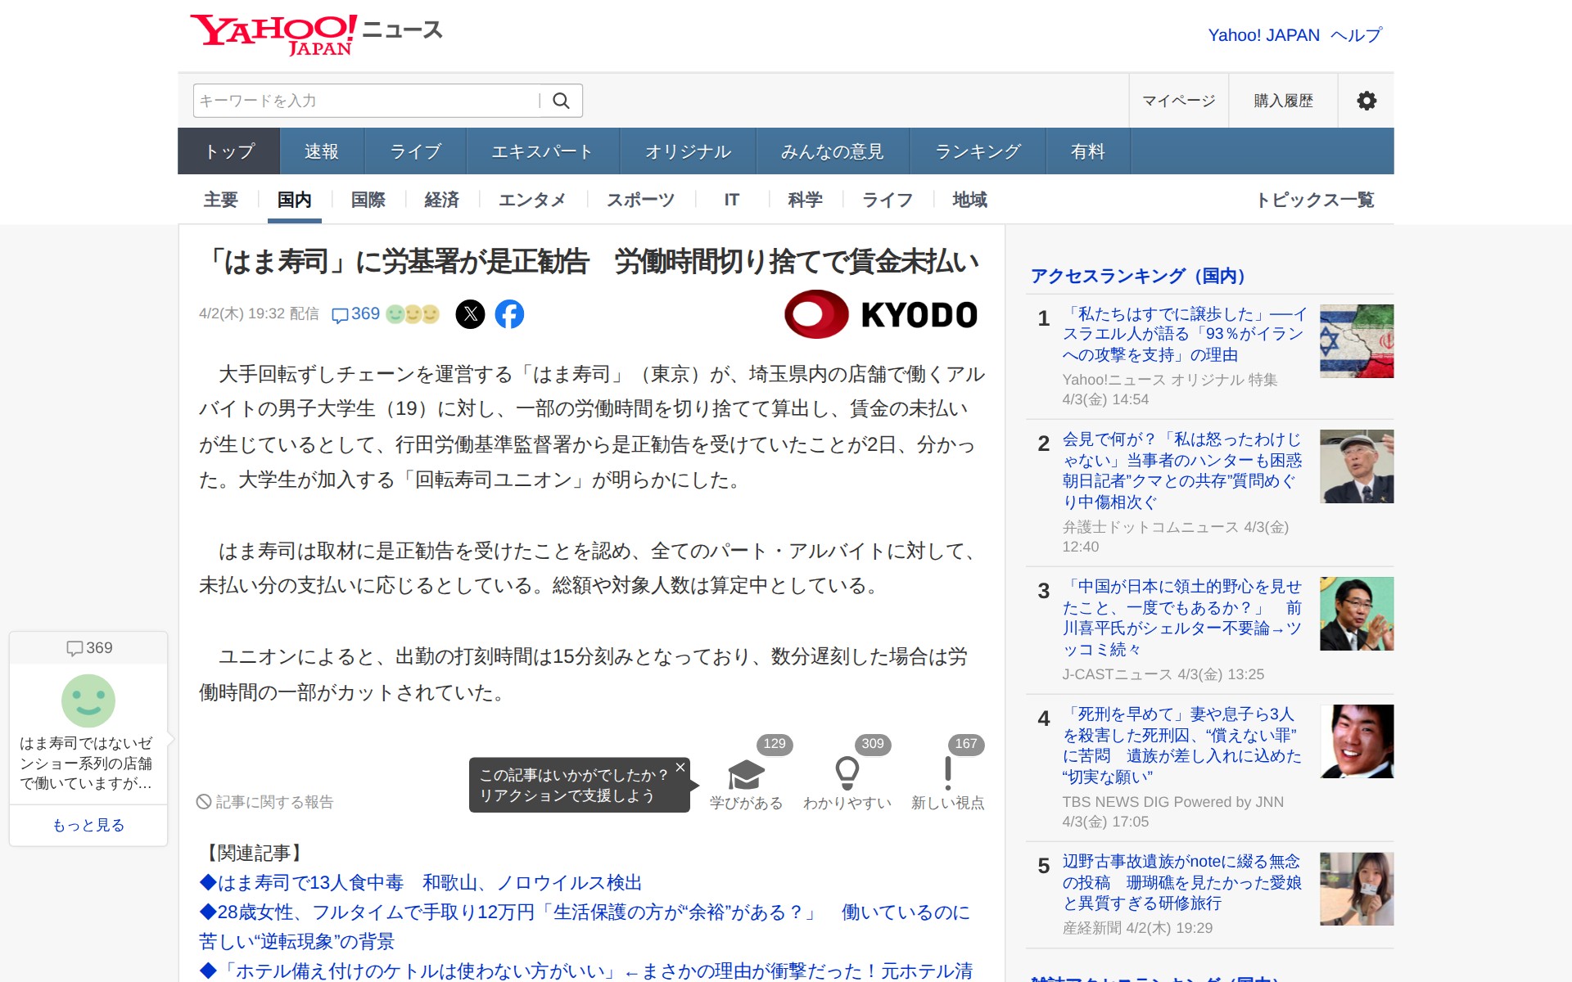Open ranking item 2 thumbnail photo
Screen dimensions: 1572x982
point(1356,466)
